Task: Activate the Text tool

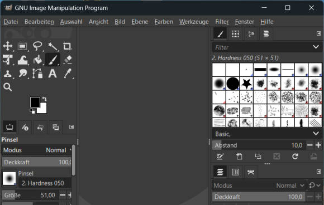Action: click(53, 74)
